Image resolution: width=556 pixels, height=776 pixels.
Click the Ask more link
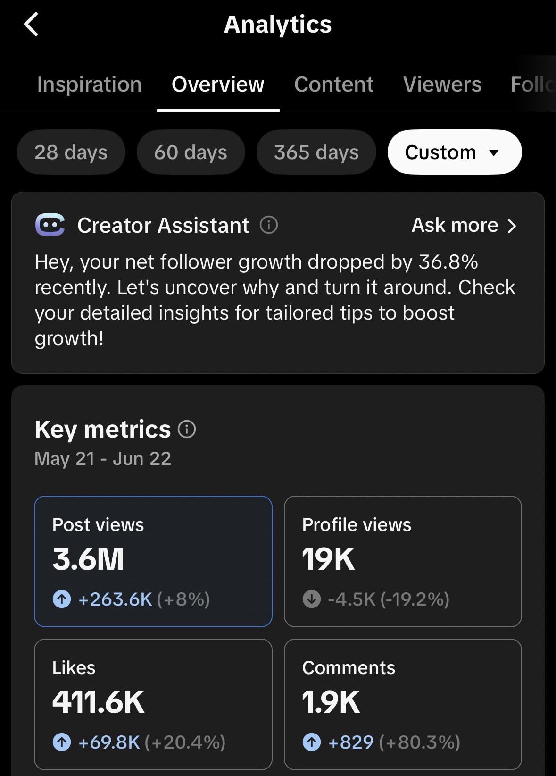click(465, 225)
